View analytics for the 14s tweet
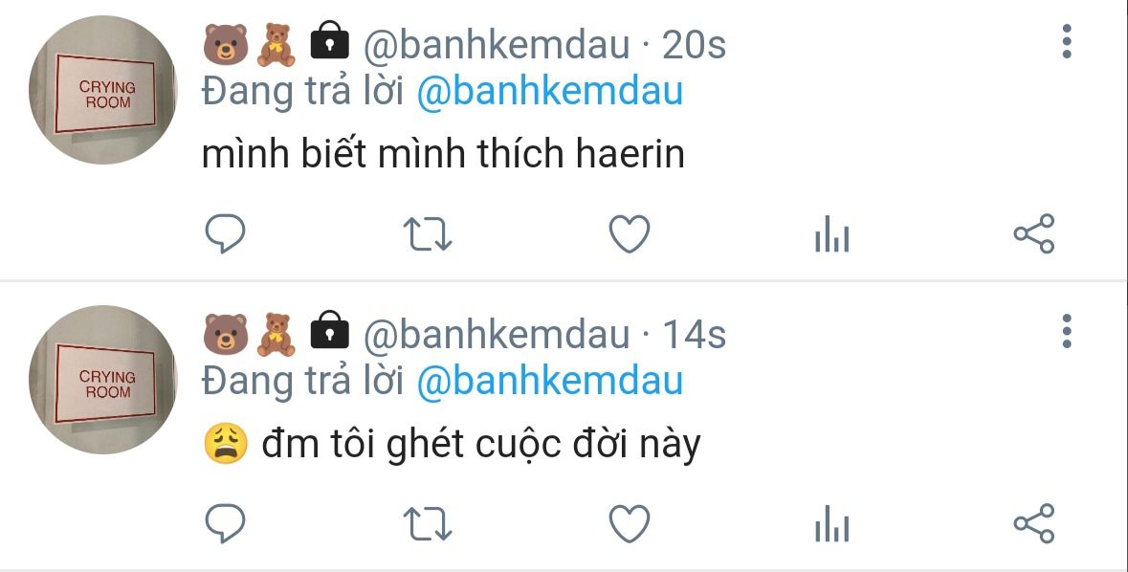This screenshot has width=1128, height=572. pyautogui.click(x=832, y=523)
